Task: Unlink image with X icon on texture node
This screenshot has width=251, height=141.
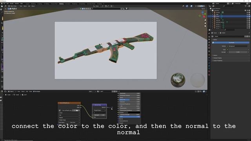Action: coord(79,110)
